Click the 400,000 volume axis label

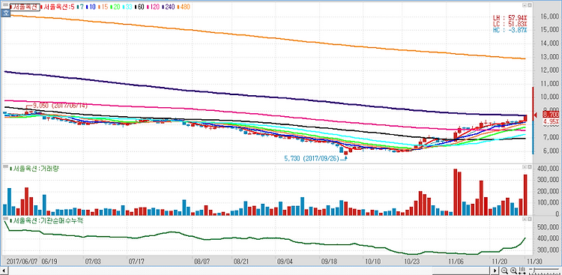548,169
